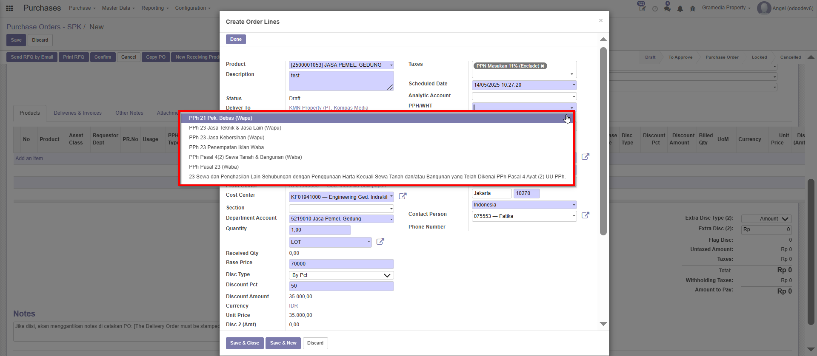
Task: Select PPh 23 Jasa Kebersihan (Wapu) option
Action: tap(377, 138)
